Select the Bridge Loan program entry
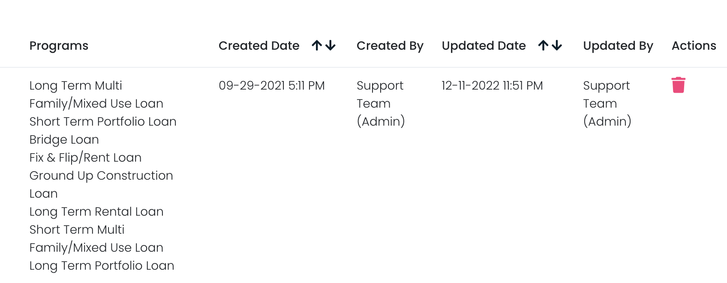The width and height of the screenshot is (727, 283). tap(63, 139)
